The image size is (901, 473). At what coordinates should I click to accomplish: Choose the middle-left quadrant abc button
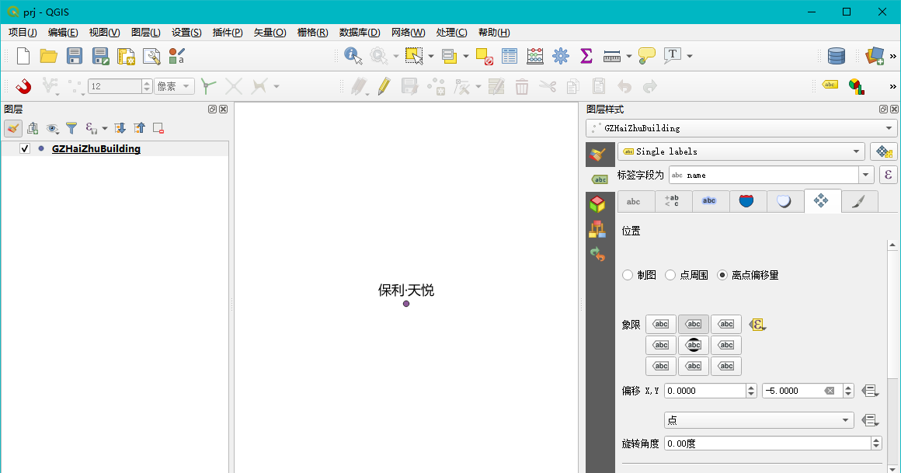[661, 345]
